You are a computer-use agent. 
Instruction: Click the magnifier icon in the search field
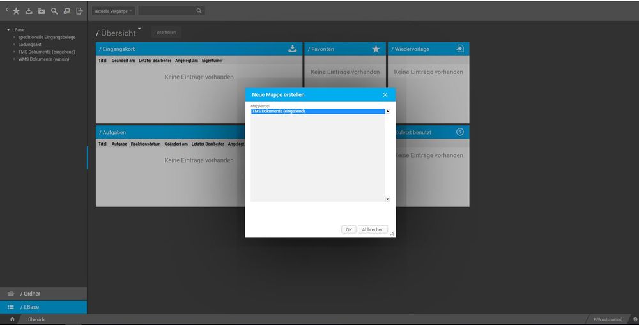[x=199, y=11]
